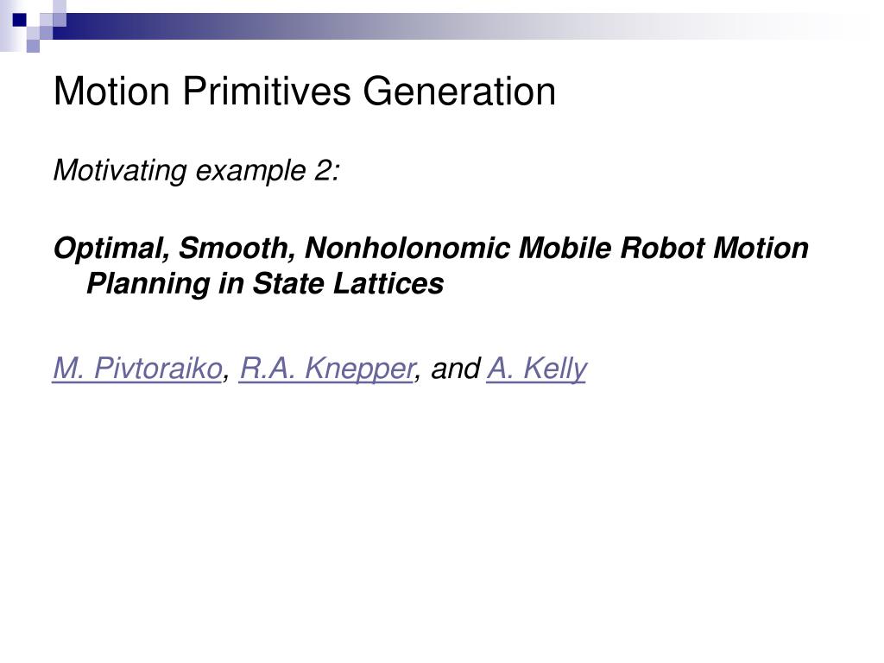Click the dark navy square in corner decoration
This screenshot has width=884, height=663.
click(20, 20)
